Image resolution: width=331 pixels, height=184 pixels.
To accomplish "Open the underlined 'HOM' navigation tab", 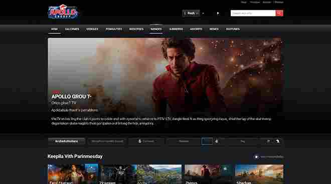I will (54, 29).
